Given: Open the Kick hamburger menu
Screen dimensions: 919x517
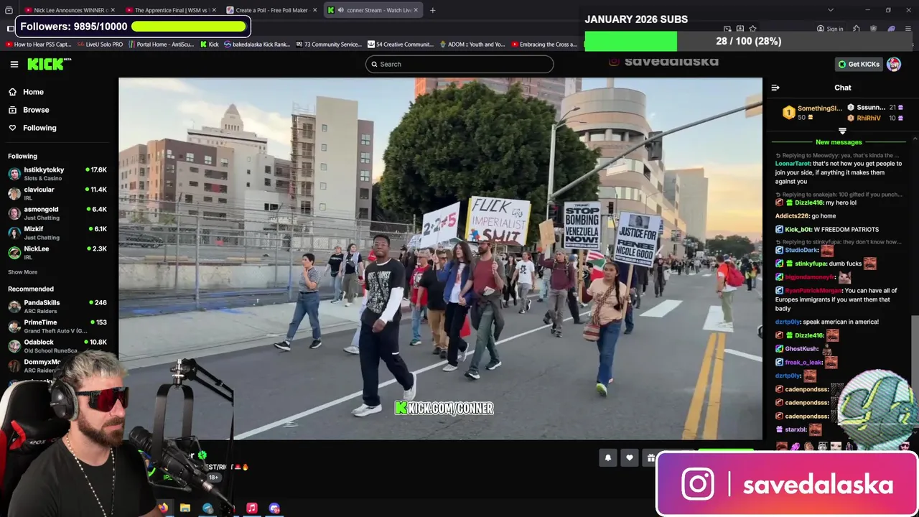Looking at the screenshot, I should pyautogui.click(x=14, y=64).
